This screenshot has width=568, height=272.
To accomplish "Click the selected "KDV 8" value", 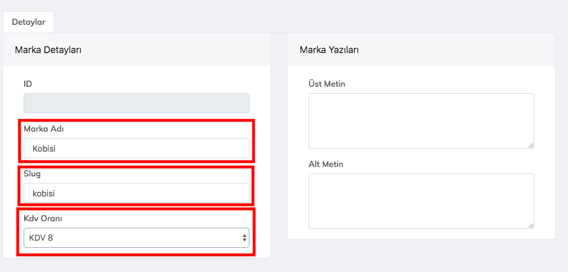I will [x=42, y=238].
